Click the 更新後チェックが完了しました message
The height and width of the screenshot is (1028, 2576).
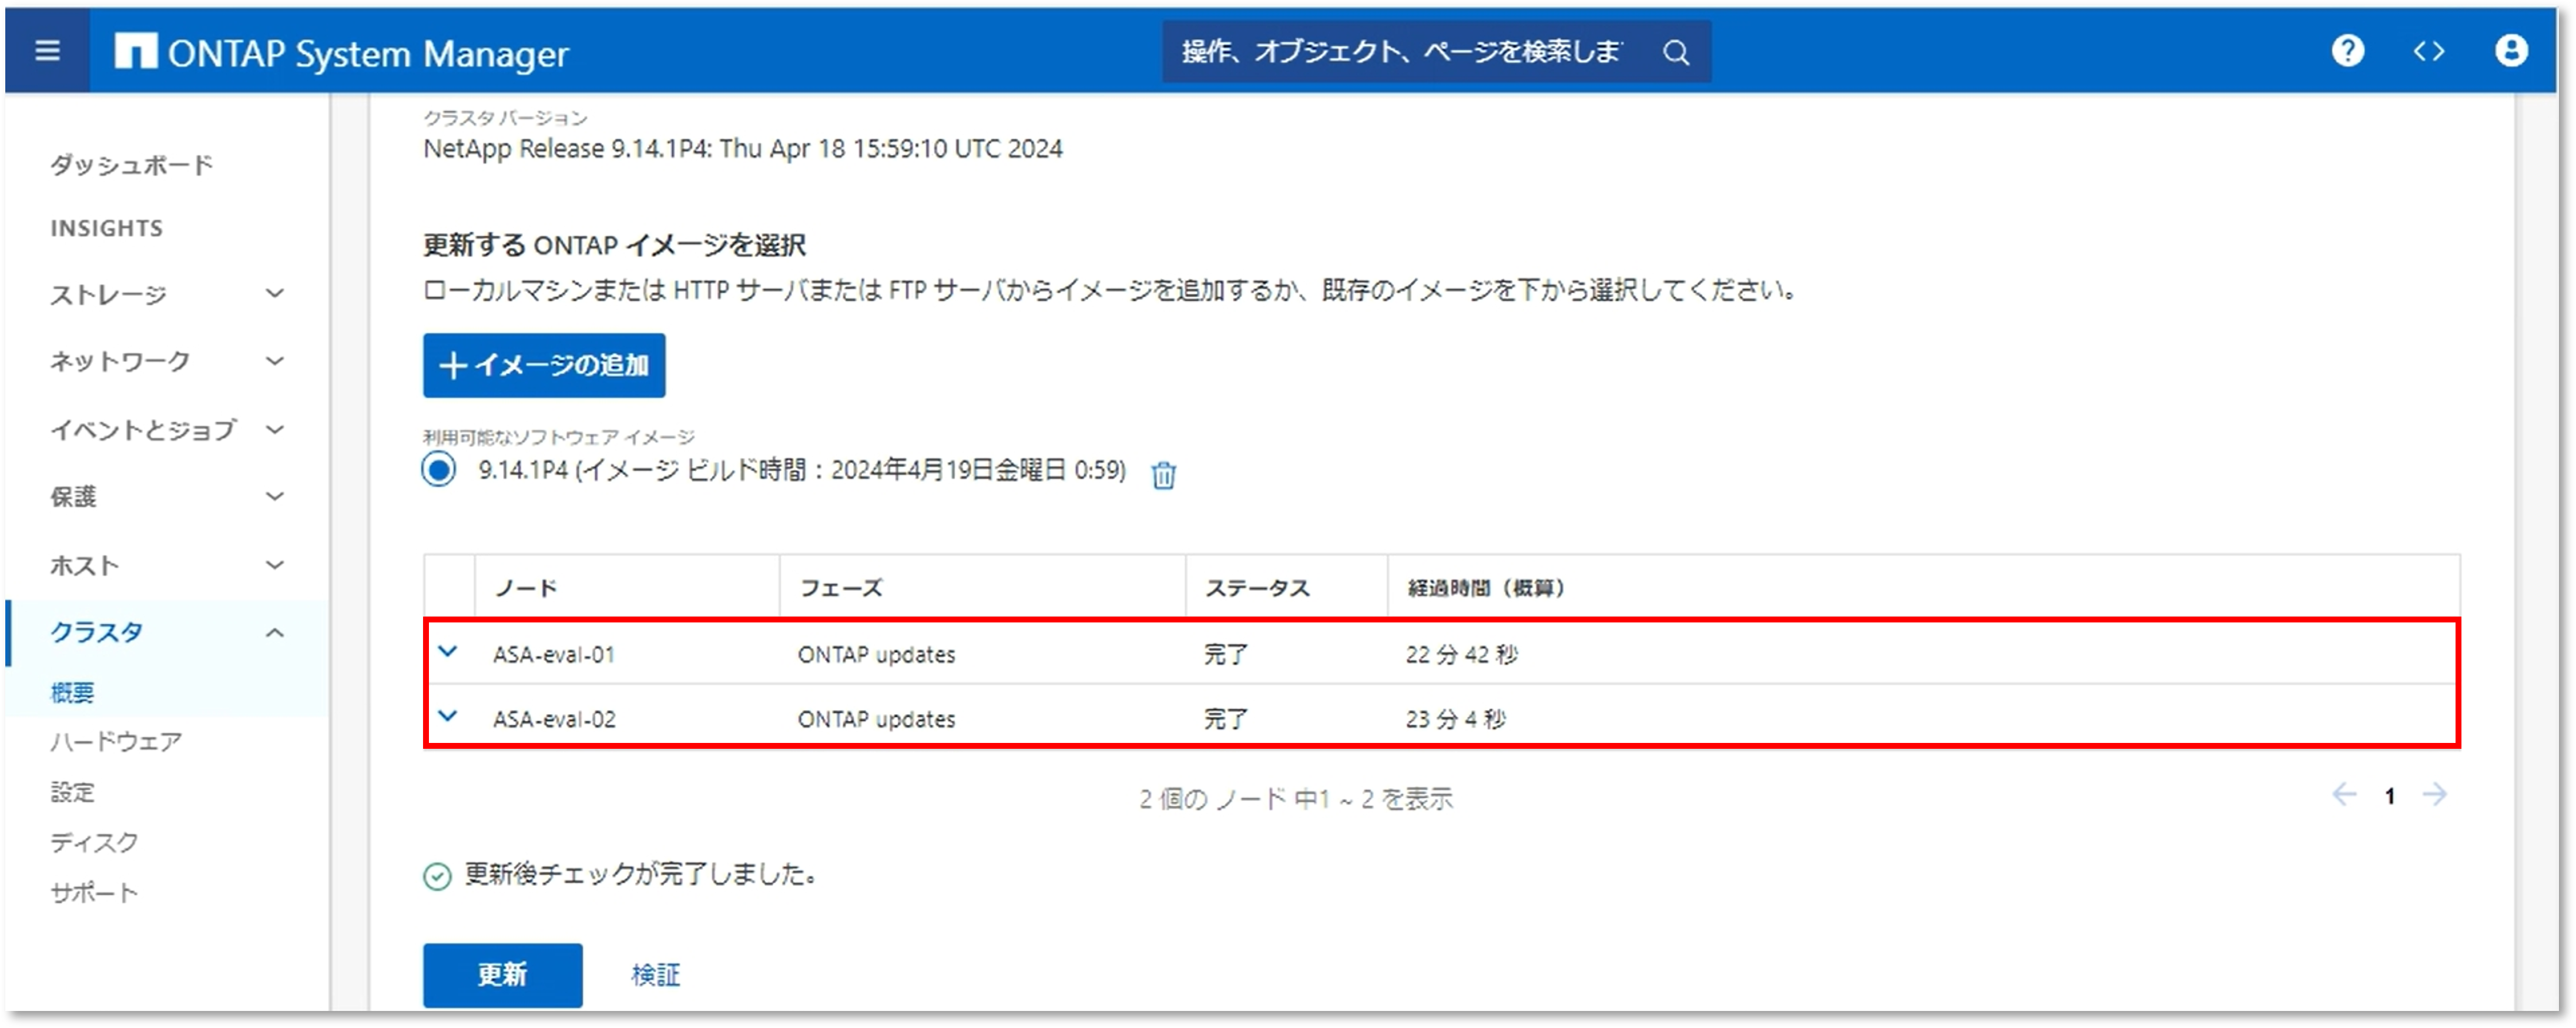641,875
